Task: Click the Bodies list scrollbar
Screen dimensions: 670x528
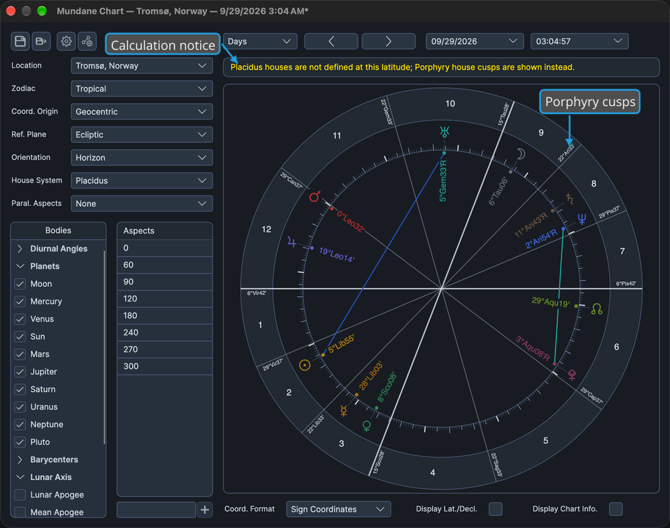Action: coord(104,347)
